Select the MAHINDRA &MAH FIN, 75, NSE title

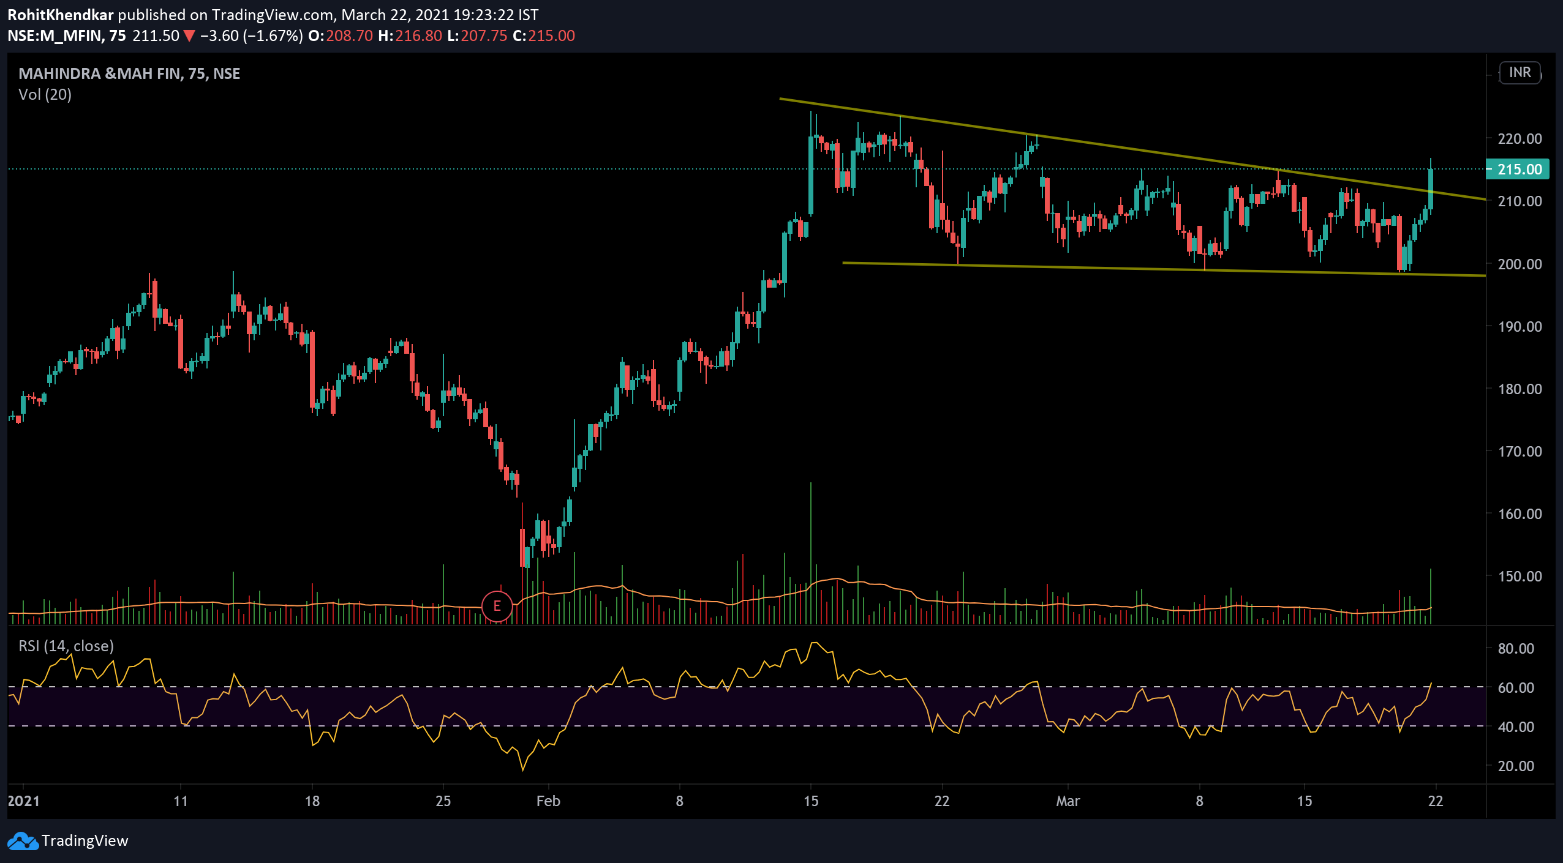pos(129,73)
